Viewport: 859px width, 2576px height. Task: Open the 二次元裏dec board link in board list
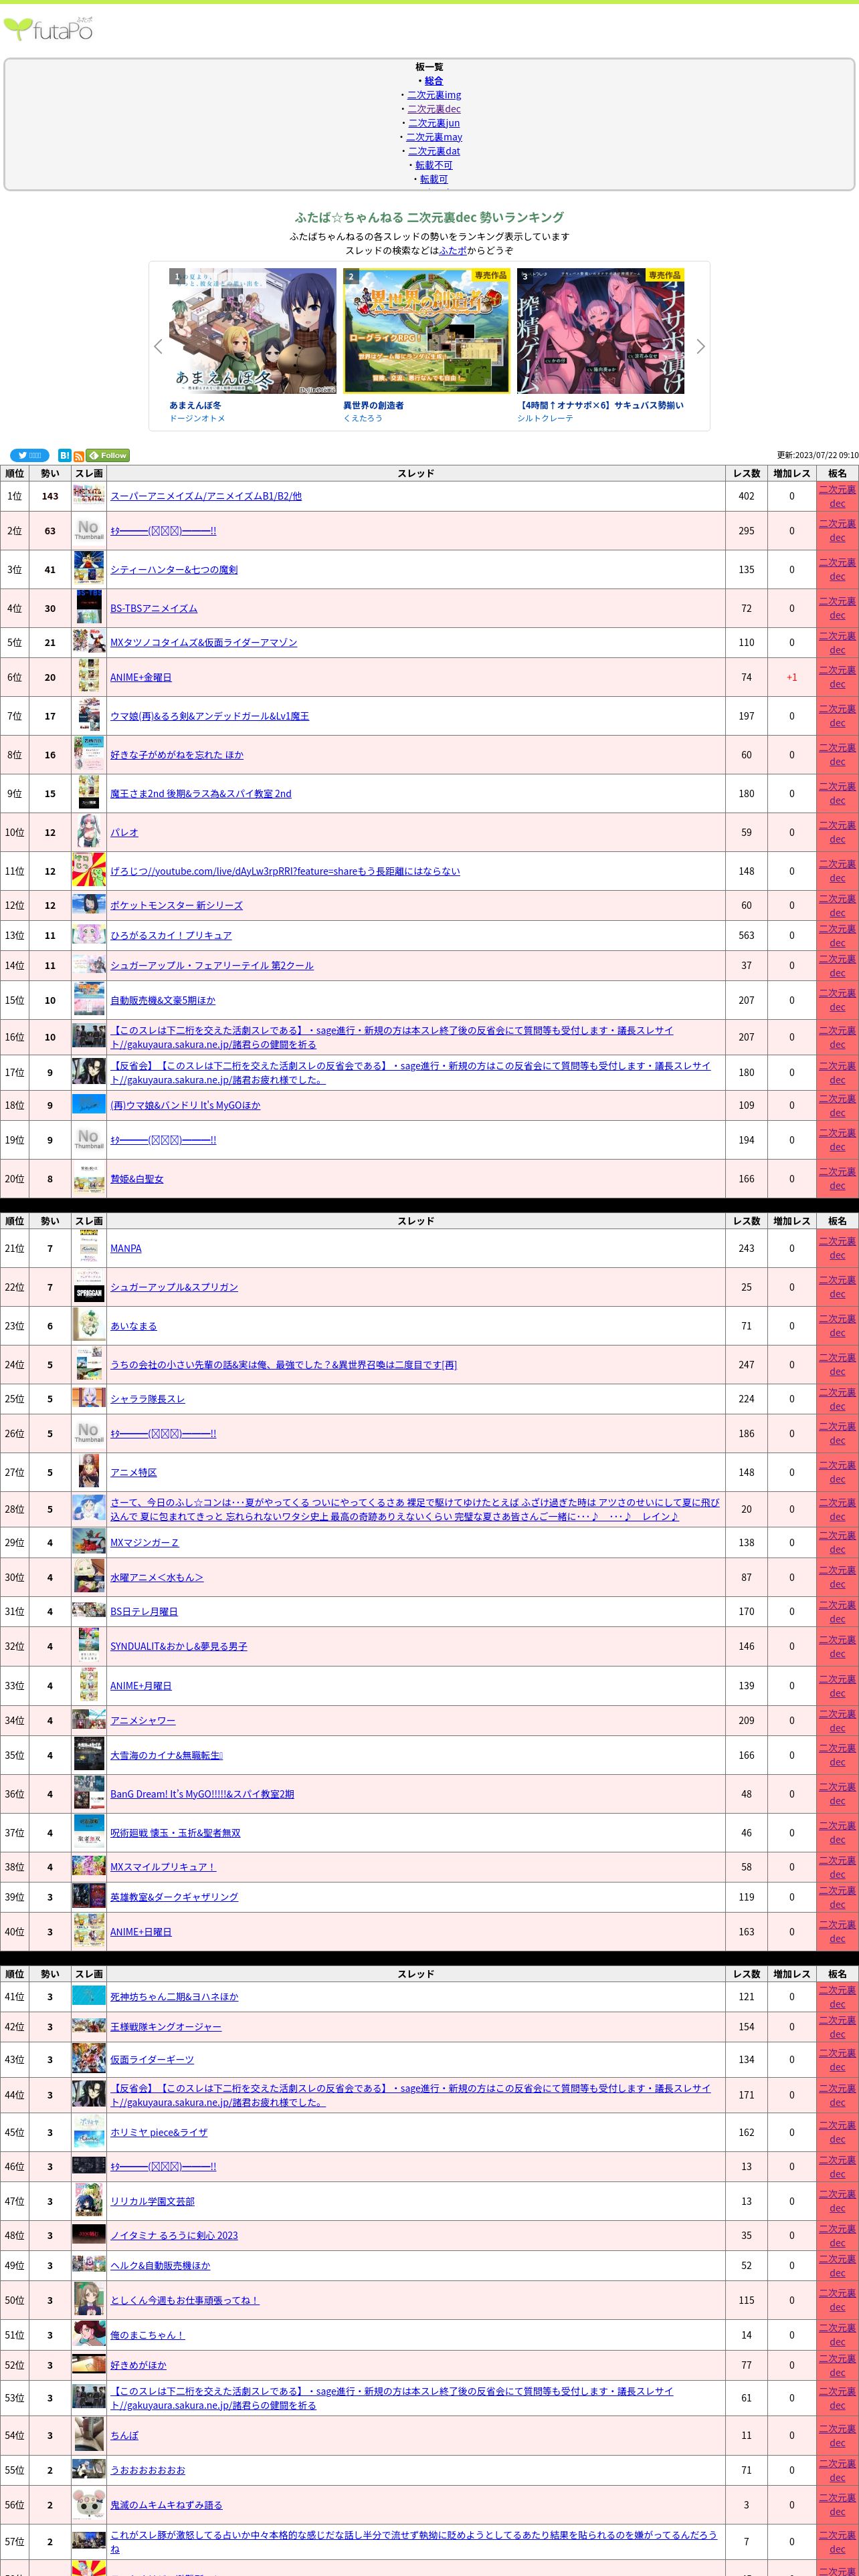[x=434, y=109]
